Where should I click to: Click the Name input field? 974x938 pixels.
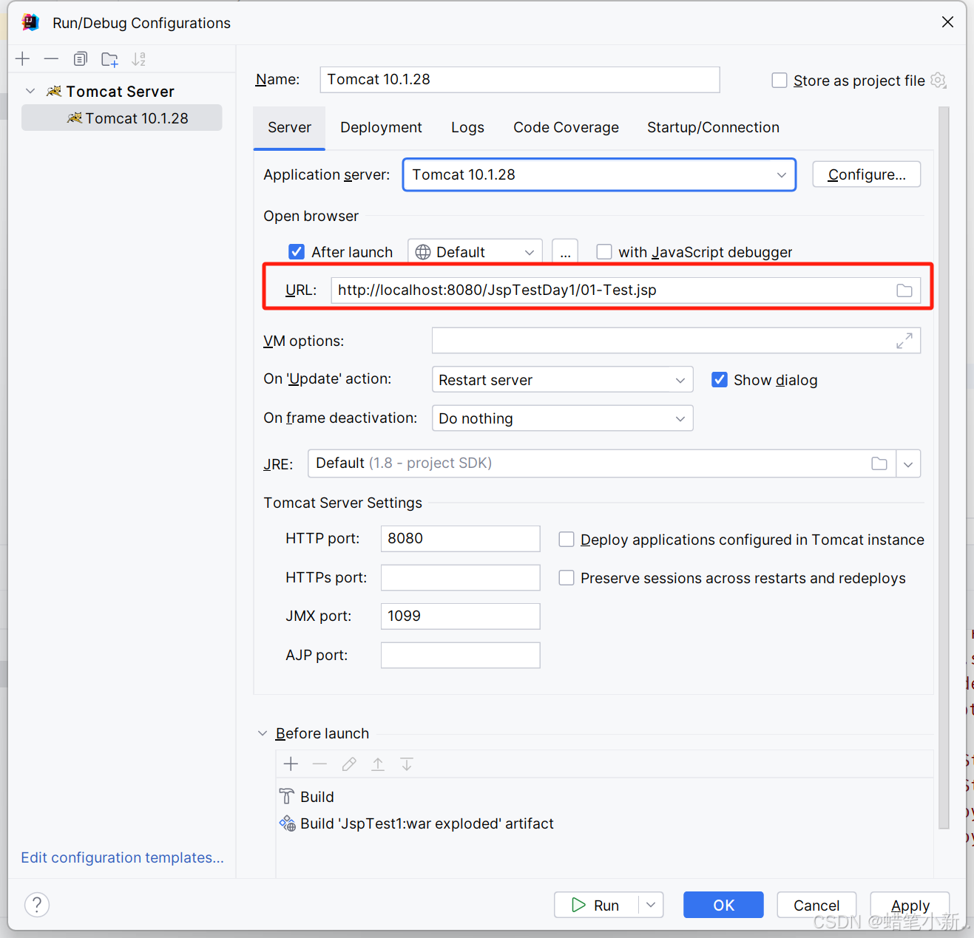coord(520,80)
